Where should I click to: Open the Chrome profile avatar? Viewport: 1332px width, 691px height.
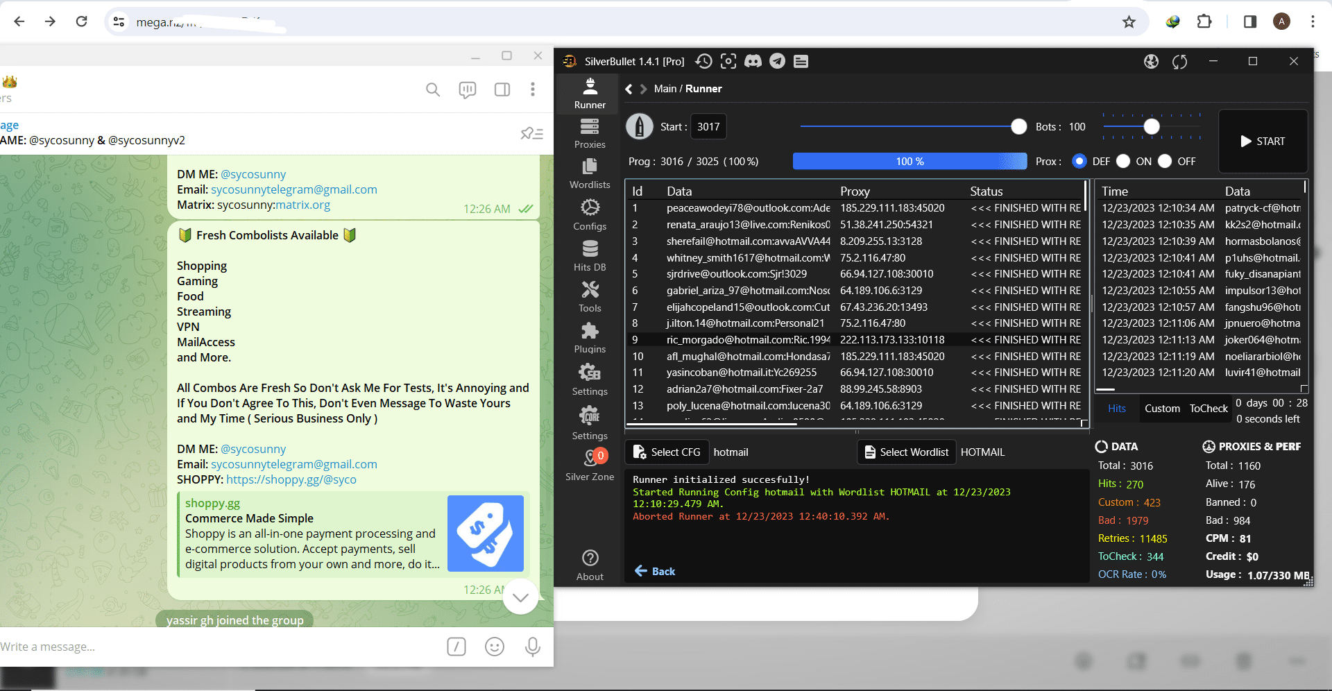pos(1281,22)
